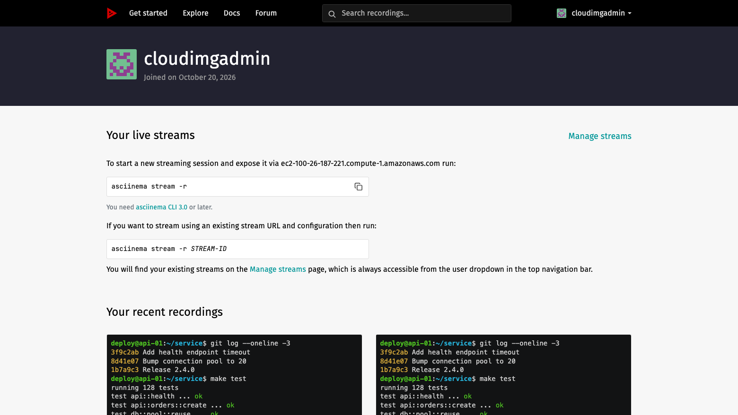Click the "Your recent recordings" heading
The height and width of the screenshot is (415, 738).
[x=165, y=312]
